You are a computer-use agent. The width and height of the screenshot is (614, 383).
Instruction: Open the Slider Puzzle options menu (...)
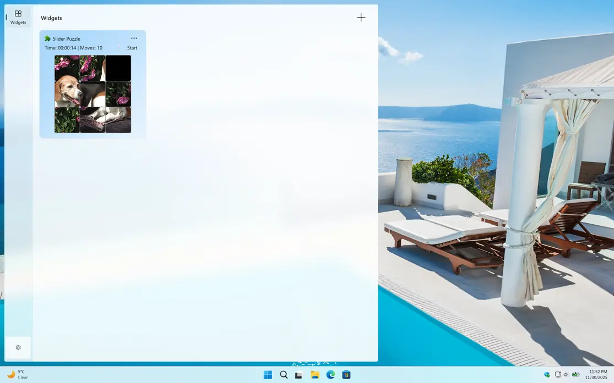[x=134, y=38]
